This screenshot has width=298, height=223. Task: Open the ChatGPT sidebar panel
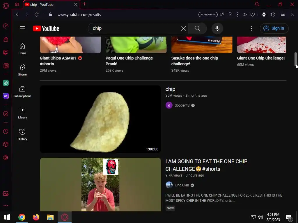[x=6, y=83]
